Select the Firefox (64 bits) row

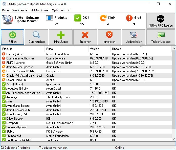point(86,54)
